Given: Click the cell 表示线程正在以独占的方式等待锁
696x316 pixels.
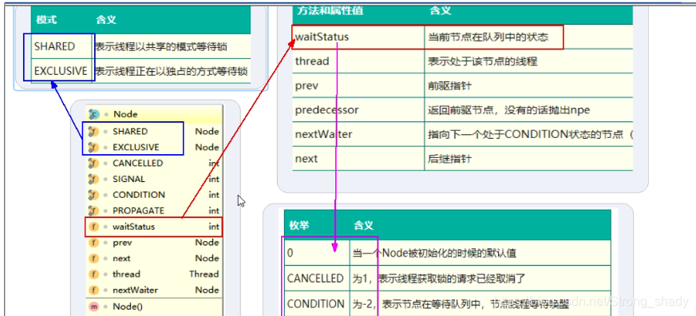Looking at the screenshot, I should [x=172, y=70].
